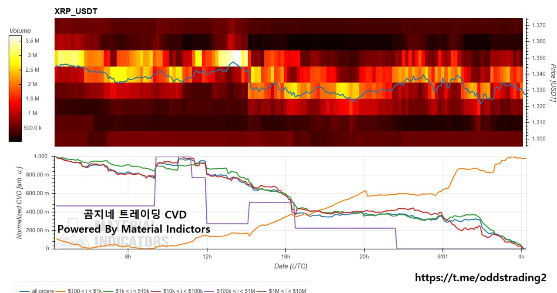Click the 3.5 M volume scale label
Image resolution: width=557 pixels, height=293 pixels.
[33, 40]
